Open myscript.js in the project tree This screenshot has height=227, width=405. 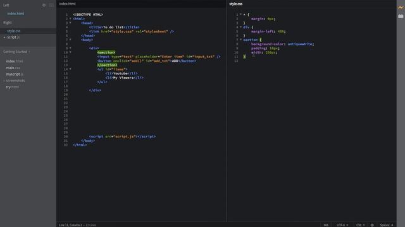pyautogui.click(x=15, y=74)
